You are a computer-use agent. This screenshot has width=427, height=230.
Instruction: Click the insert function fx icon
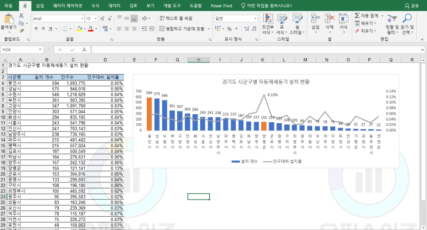pyautogui.click(x=84, y=50)
